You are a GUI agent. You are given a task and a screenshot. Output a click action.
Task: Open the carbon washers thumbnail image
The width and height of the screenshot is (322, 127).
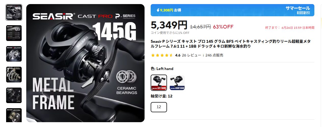(x=14, y=75)
